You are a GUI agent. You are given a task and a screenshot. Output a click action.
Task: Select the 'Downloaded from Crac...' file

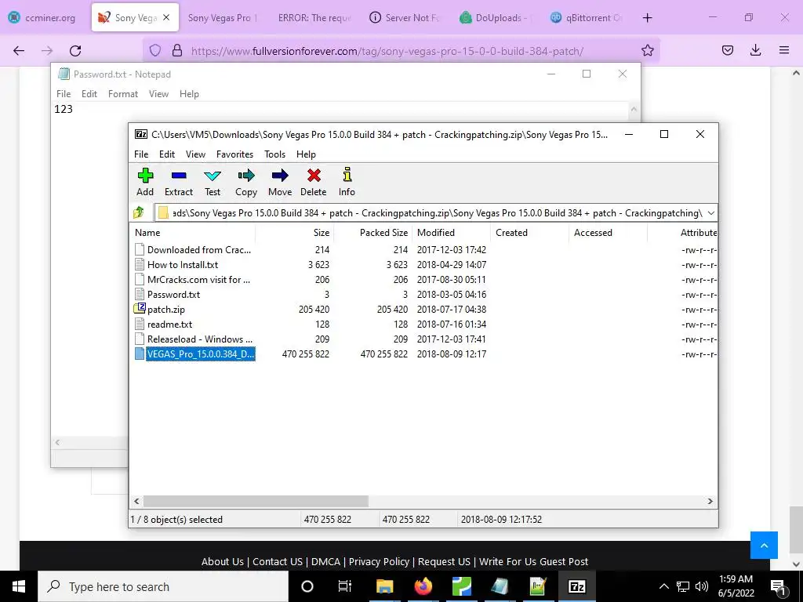point(199,250)
